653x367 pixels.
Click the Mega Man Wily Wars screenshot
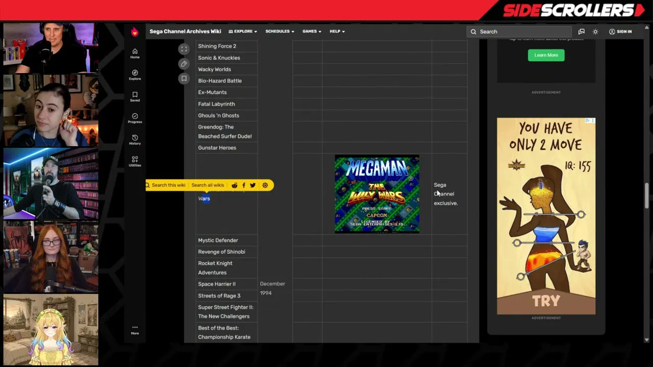[x=377, y=194]
